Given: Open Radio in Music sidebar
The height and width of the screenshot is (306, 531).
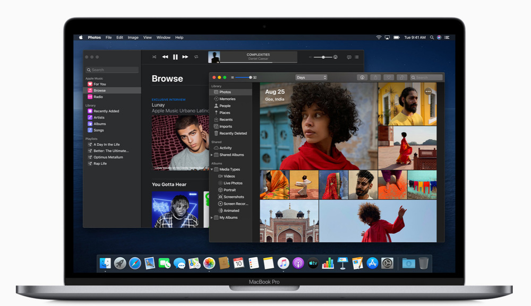Looking at the screenshot, I should [112, 97].
